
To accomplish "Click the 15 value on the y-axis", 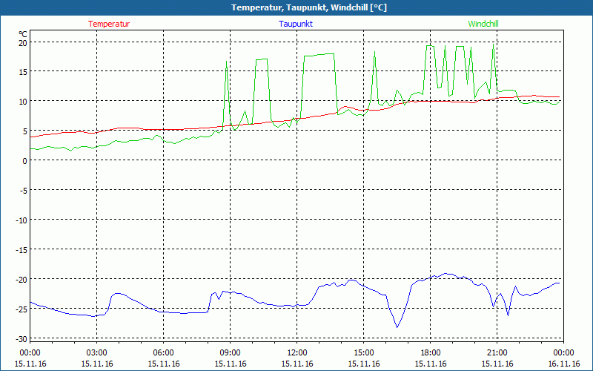I will [23, 72].
